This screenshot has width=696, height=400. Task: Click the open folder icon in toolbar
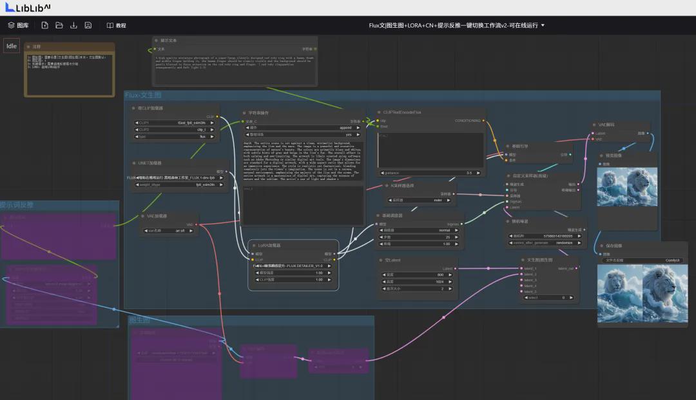[59, 25]
